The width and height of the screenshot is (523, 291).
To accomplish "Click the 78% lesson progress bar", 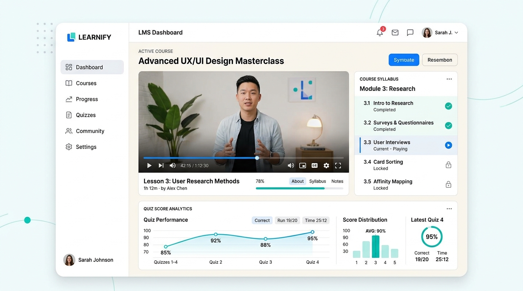I will click(300, 188).
